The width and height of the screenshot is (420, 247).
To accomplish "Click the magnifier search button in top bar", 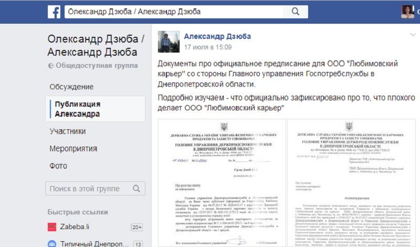I will coord(296,12).
